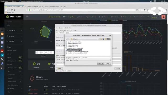Image resolution: width=168 pixels, height=95 pixels.
Task: Toggle the Hack The Box sidebar hamburger
Action: [27, 16]
